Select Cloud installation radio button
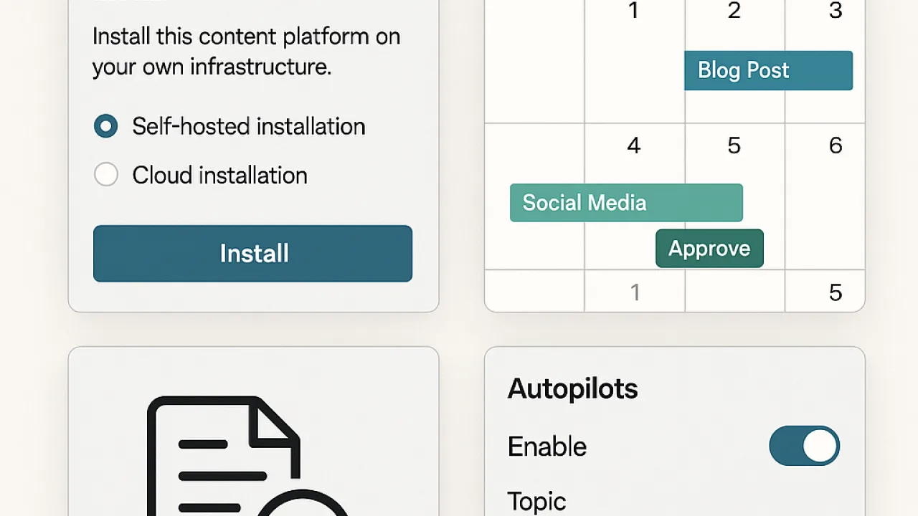 tap(106, 175)
